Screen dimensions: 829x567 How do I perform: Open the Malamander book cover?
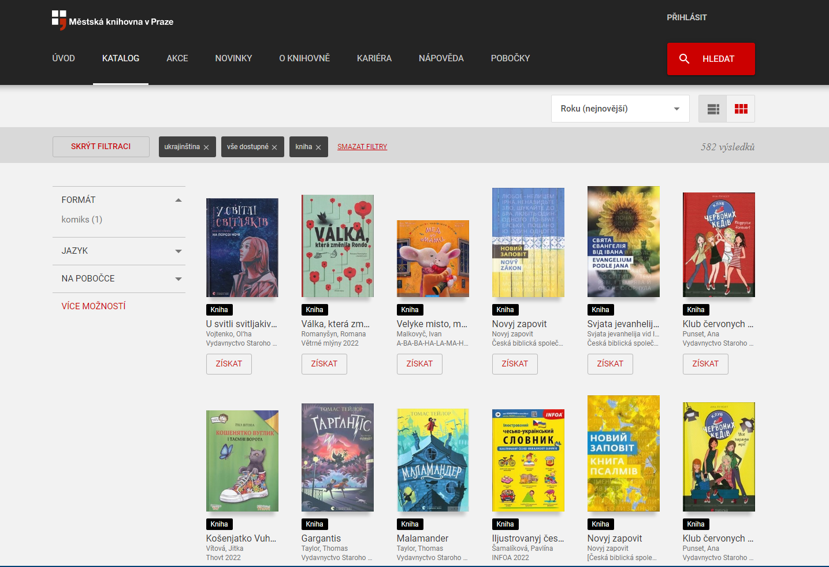pyautogui.click(x=433, y=460)
